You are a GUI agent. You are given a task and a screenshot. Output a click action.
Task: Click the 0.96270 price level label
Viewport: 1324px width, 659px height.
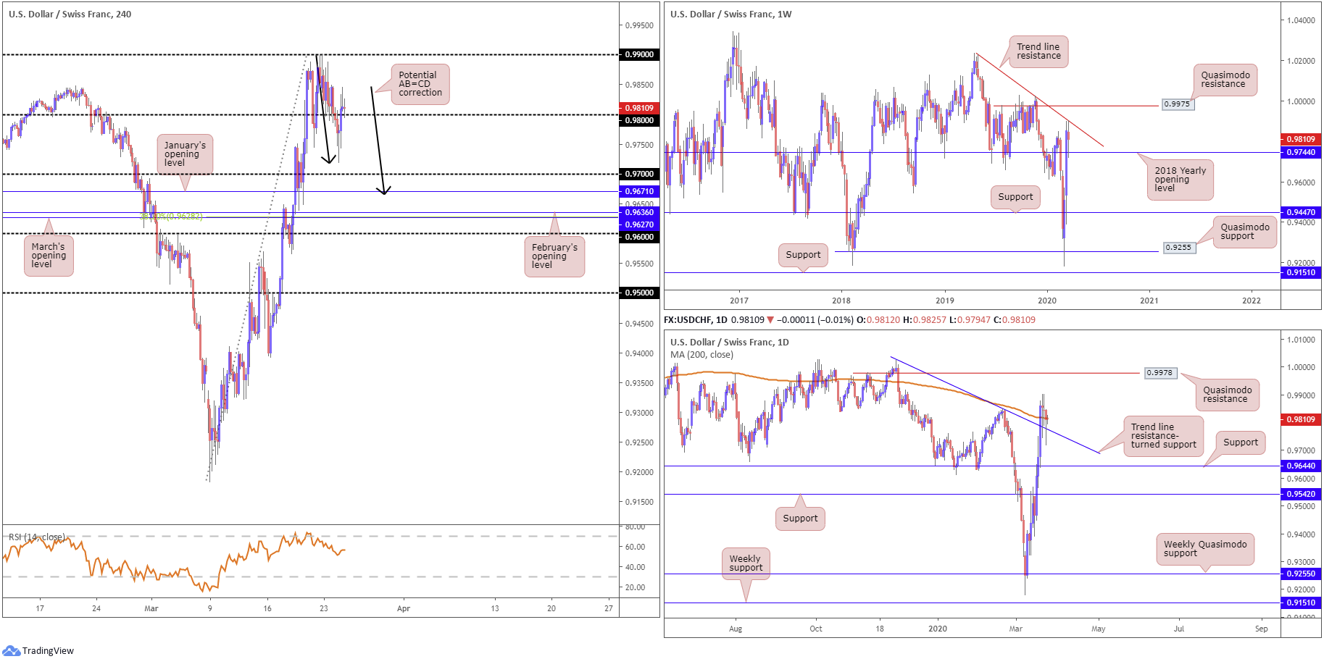pos(639,224)
